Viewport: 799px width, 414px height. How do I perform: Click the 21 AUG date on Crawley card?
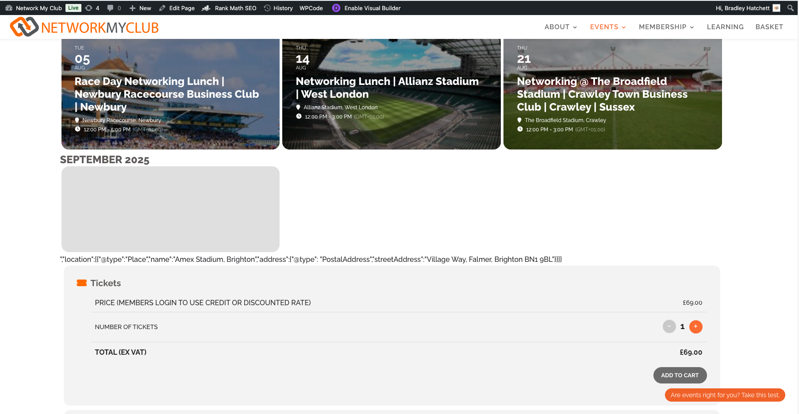click(524, 58)
